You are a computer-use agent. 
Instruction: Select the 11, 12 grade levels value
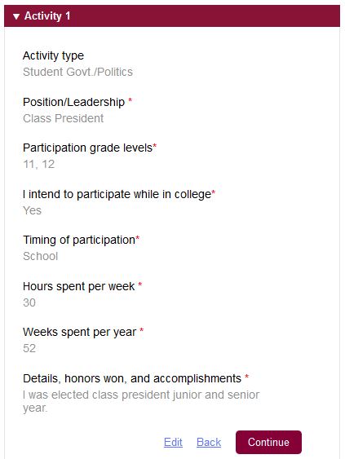[39, 164]
